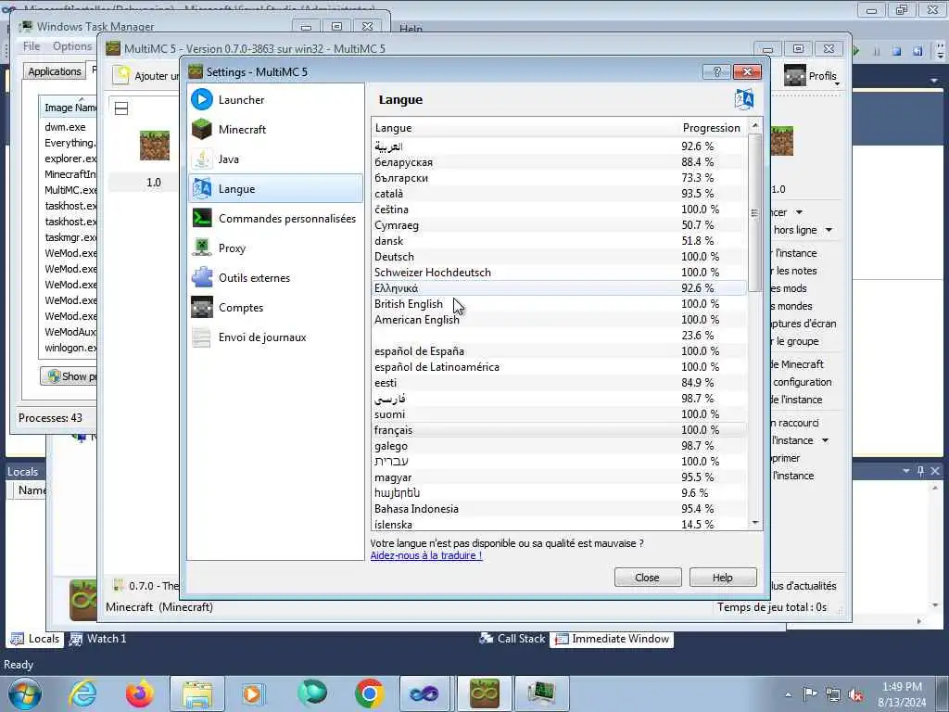The width and height of the screenshot is (949, 712).
Task: Click the language list scroll down arrow
Action: point(755,523)
